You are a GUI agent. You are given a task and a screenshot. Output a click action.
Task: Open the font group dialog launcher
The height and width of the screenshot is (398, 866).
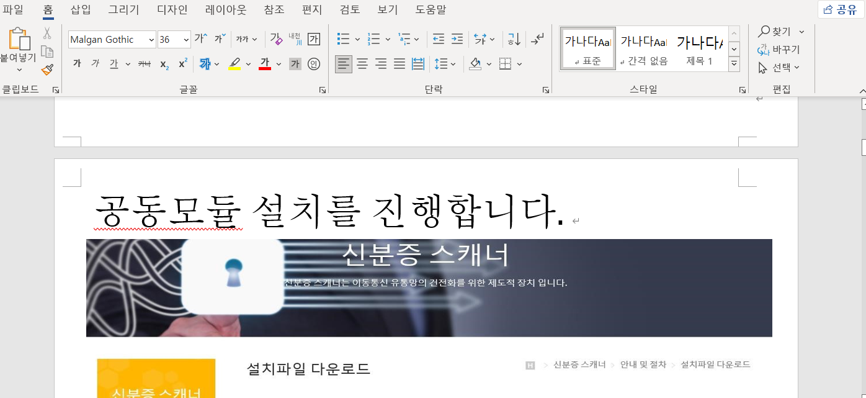tap(322, 90)
